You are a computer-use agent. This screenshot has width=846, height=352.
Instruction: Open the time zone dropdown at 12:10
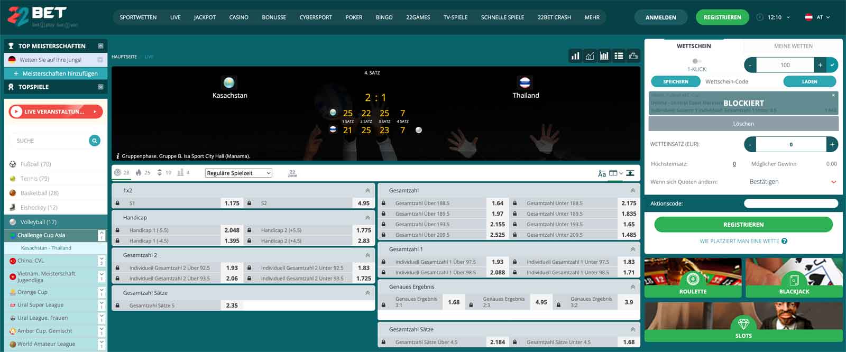[x=778, y=17]
